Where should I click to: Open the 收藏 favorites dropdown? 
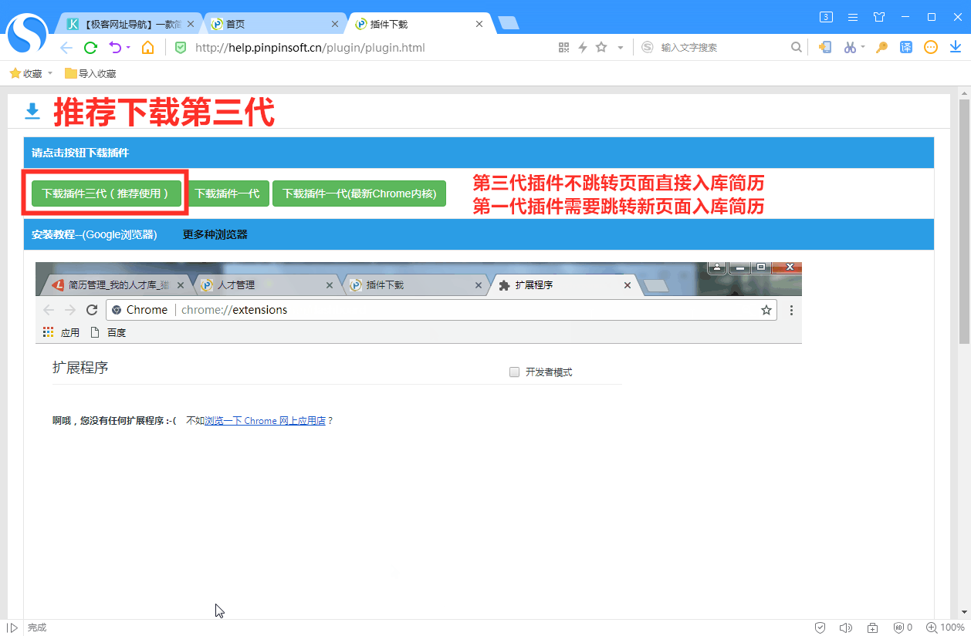click(x=30, y=72)
